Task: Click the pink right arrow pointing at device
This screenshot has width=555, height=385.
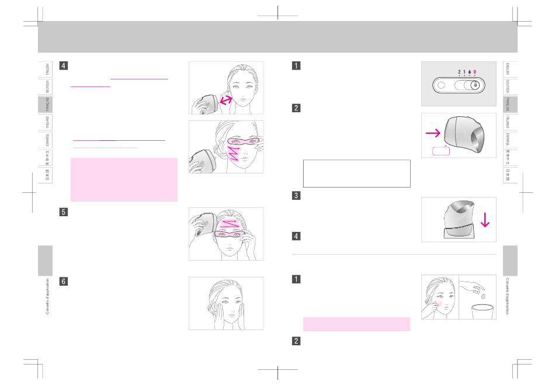Action: click(x=433, y=133)
